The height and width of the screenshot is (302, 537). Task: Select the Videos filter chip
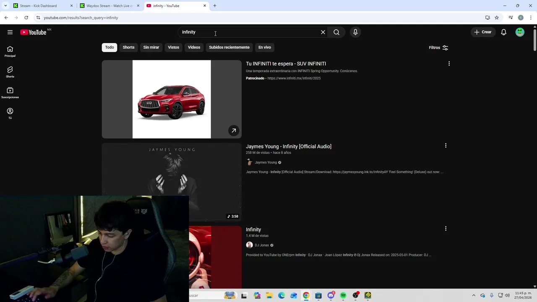click(x=194, y=47)
